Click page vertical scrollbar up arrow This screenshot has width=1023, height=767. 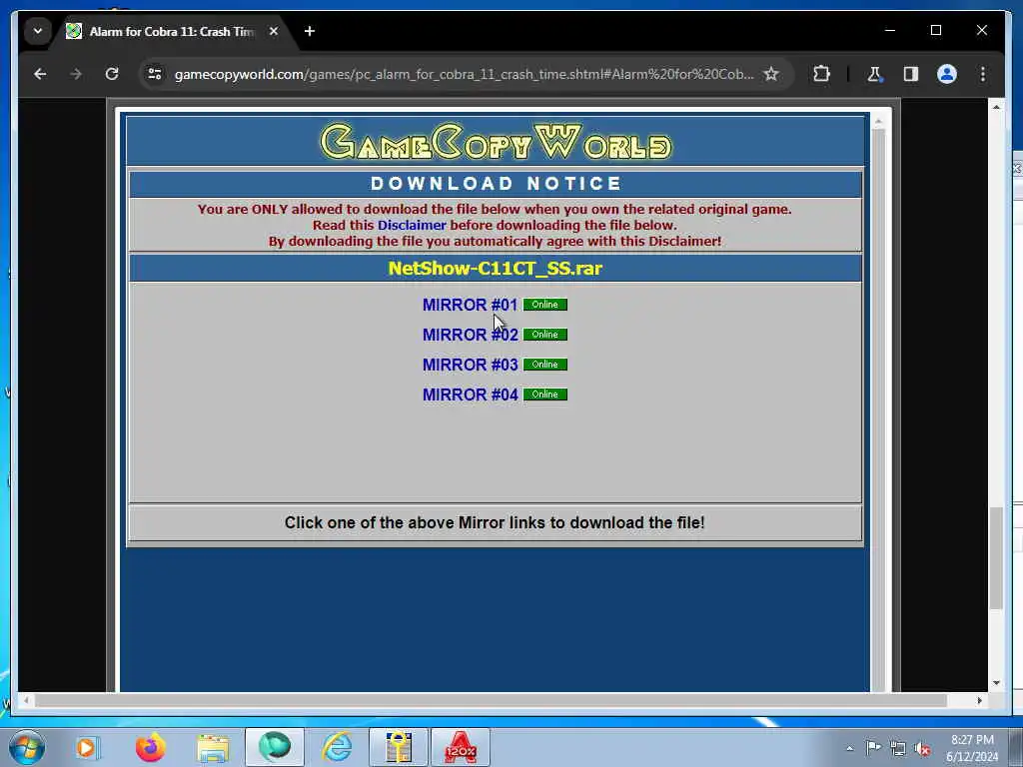[996, 107]
